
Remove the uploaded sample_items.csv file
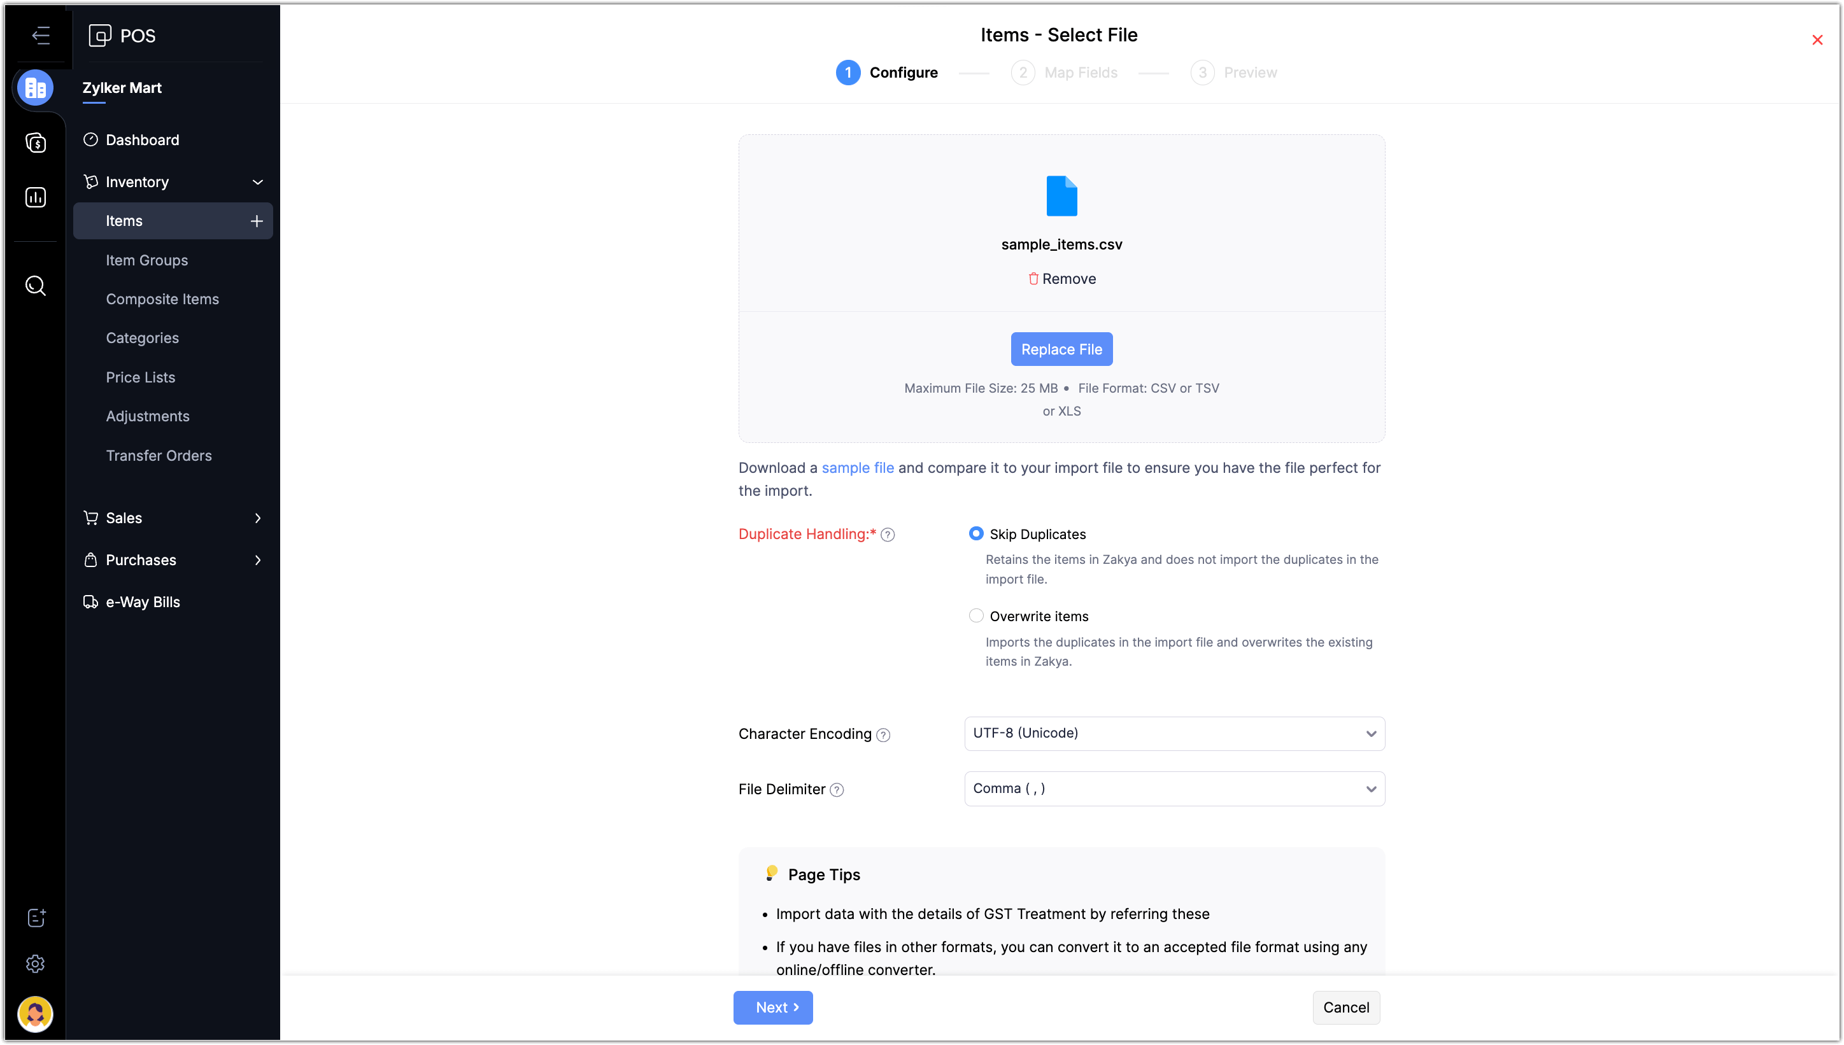1061,279
